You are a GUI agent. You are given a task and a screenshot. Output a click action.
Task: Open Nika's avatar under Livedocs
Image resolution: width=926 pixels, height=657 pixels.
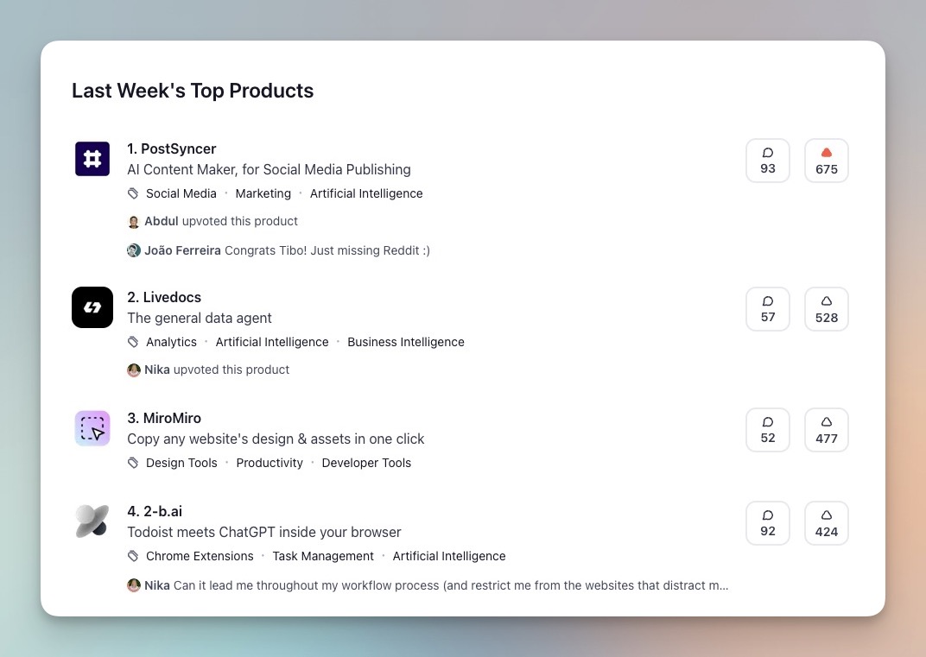(x=134, y=370)
